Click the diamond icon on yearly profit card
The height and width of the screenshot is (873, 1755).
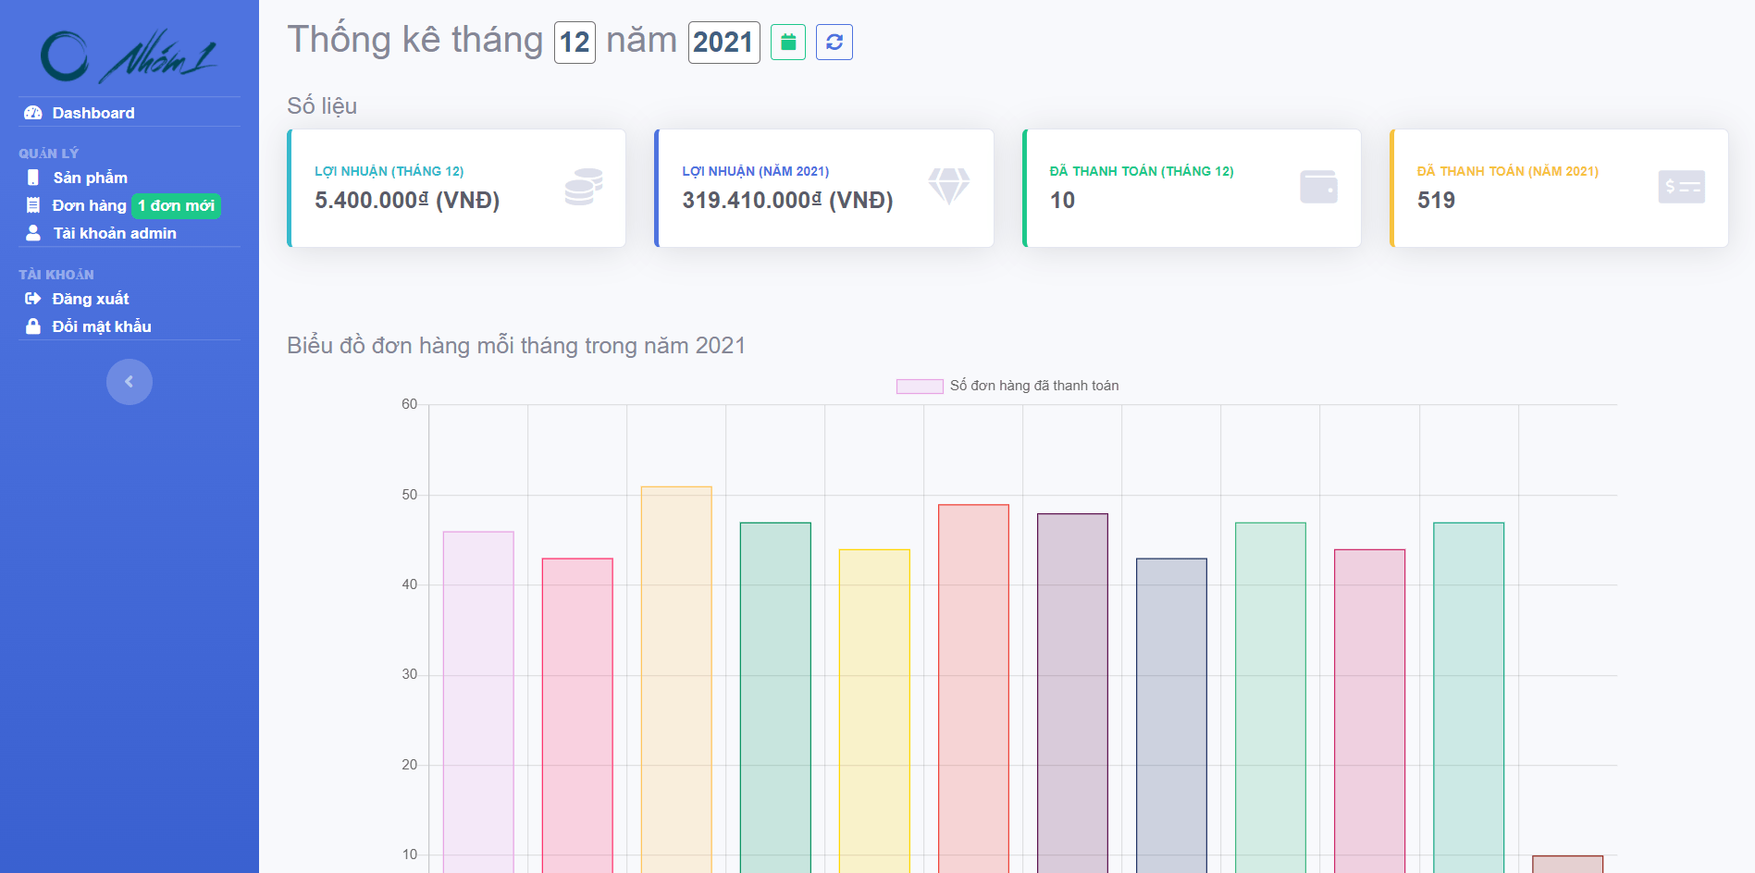950,186
